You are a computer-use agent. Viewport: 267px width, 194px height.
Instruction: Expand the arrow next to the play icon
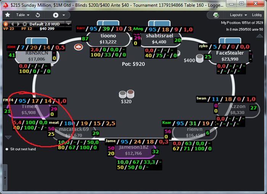[64, 15]
